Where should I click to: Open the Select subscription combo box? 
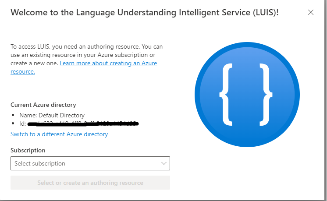point(90,163)
